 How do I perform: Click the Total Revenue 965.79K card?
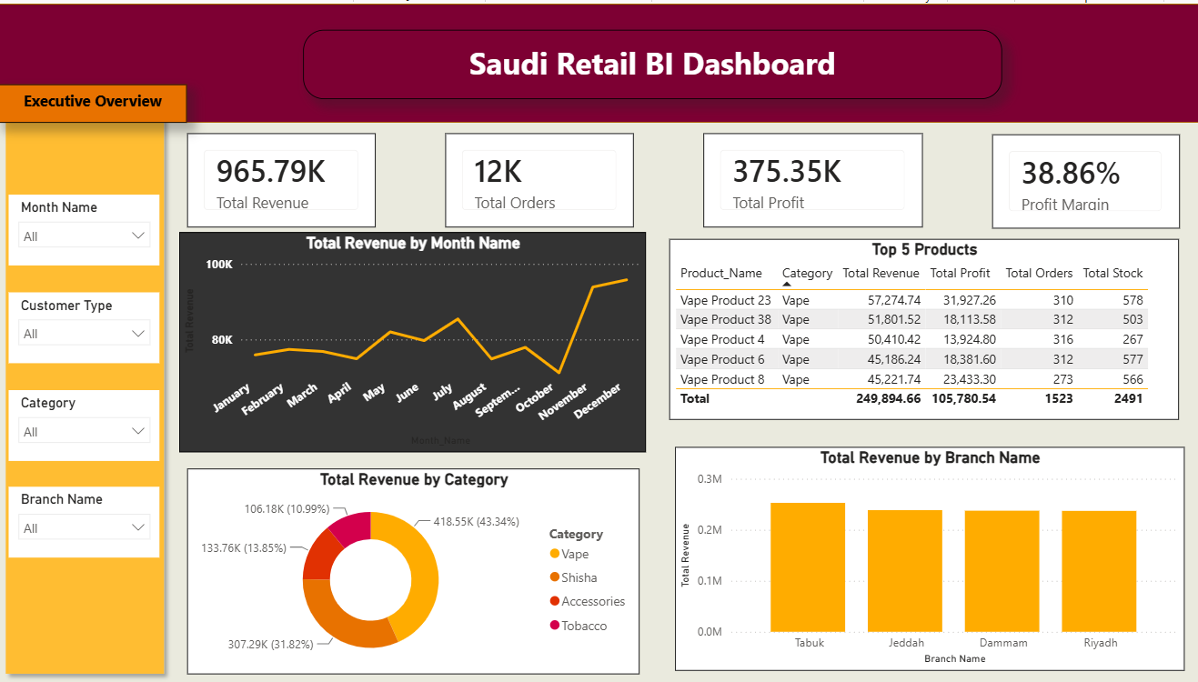pos(281,180)
